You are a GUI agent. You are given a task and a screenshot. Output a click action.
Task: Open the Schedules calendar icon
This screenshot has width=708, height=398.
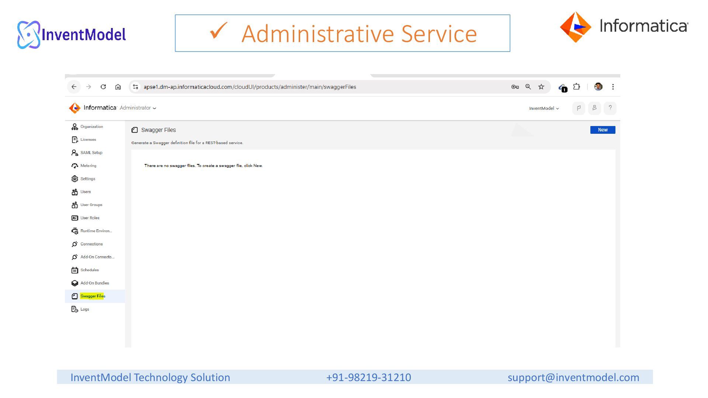pos(74,270)
